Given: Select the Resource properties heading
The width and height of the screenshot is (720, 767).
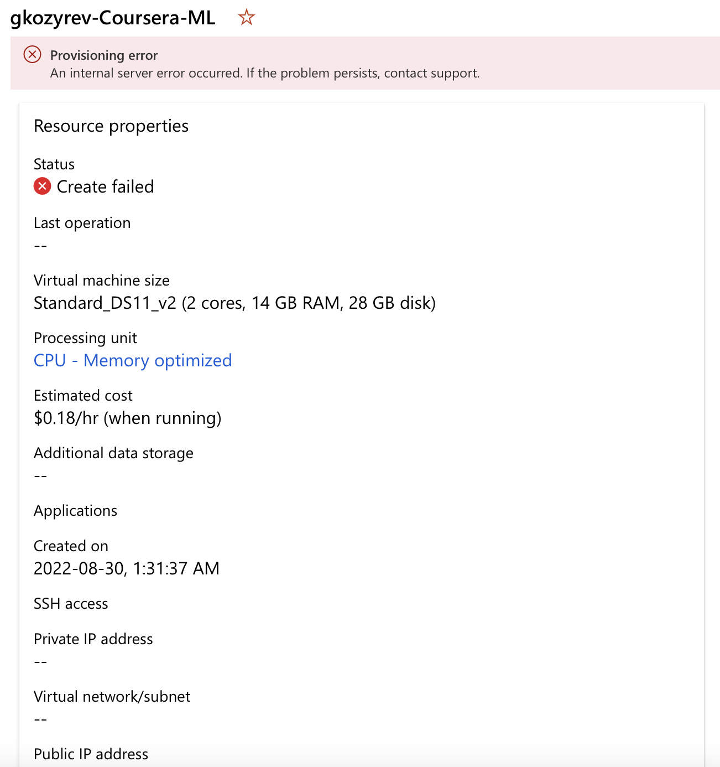Looking at the screenshot, I should [x=111, y=126].
